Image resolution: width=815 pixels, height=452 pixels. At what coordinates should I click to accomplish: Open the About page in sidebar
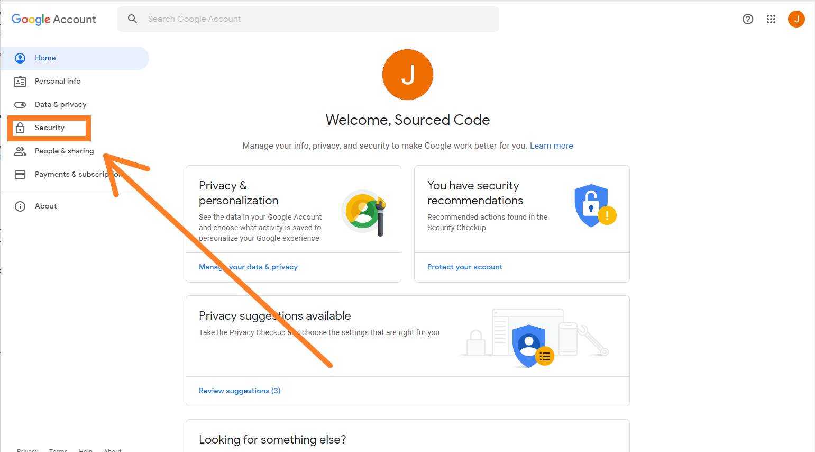[45, 206]
